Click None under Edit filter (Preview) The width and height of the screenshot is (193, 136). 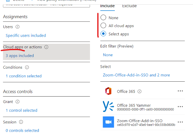[x=108, y=55]
